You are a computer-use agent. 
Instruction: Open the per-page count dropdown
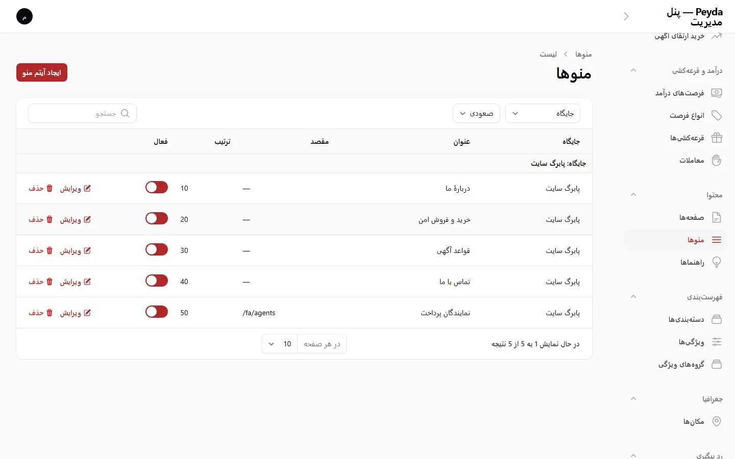280,344
